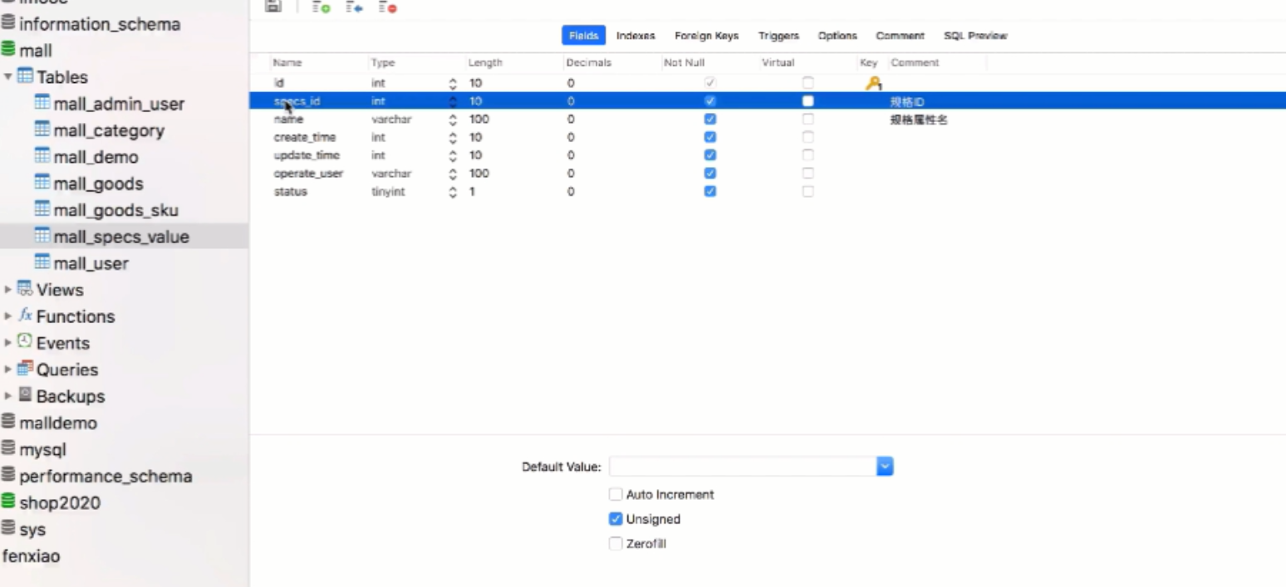Click the Length stepper on status row
1286x587 pixels.
click(x=453, y=191)
